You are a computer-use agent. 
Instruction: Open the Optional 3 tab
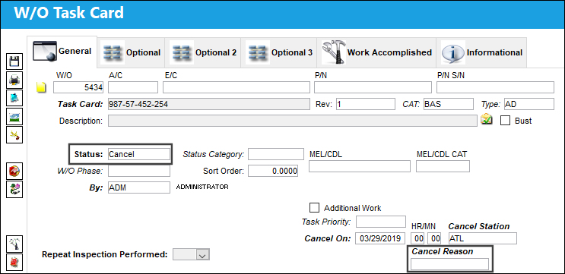point(279,52)
